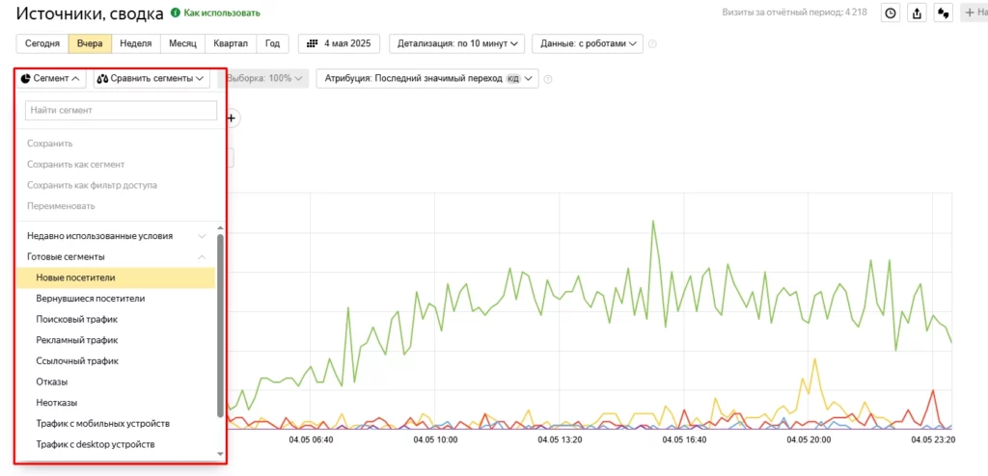Expand Недавно использованные условия section

(202, 235)
